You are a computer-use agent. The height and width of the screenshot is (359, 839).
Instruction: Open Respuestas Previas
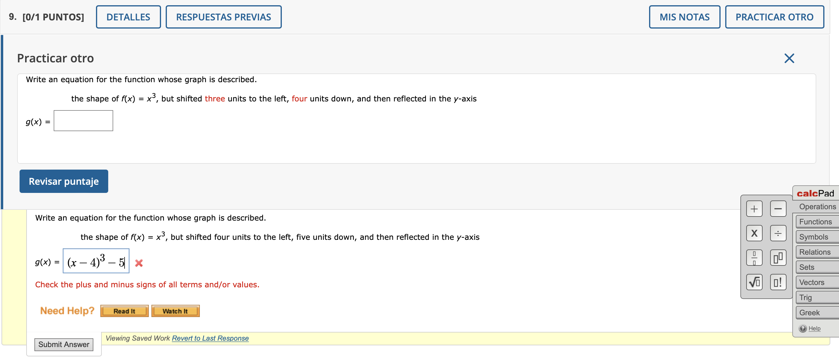click(x=223, y=17)
